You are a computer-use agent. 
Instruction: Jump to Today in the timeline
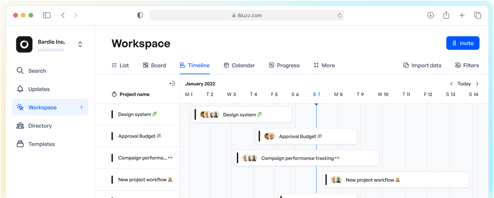pos(464,84)
